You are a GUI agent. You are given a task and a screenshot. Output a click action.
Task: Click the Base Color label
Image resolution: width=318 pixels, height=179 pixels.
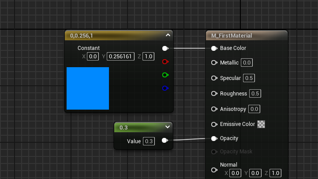coord(233,48)
